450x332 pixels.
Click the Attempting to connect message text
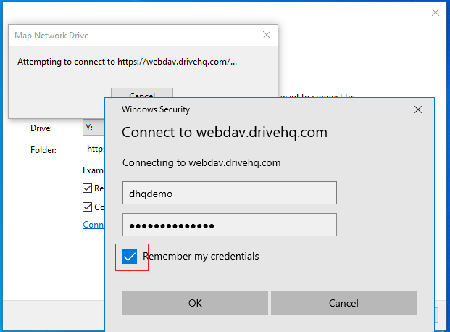127,62
